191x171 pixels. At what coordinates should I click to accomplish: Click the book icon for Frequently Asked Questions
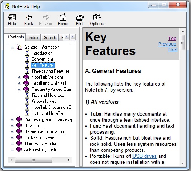[26, 89]
